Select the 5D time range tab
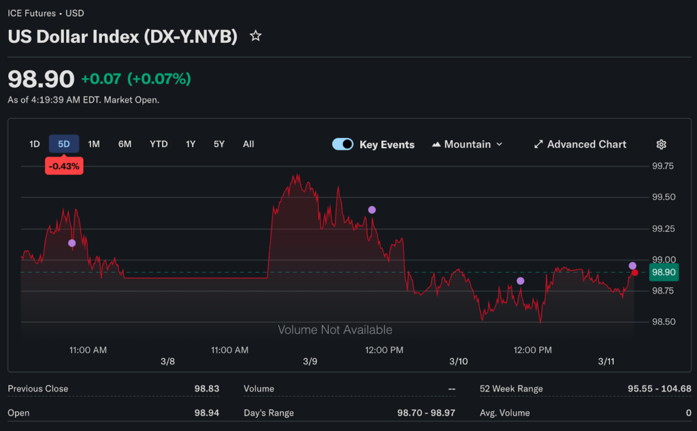The width and height of the screenshot is (697, 431). point(64,144)
